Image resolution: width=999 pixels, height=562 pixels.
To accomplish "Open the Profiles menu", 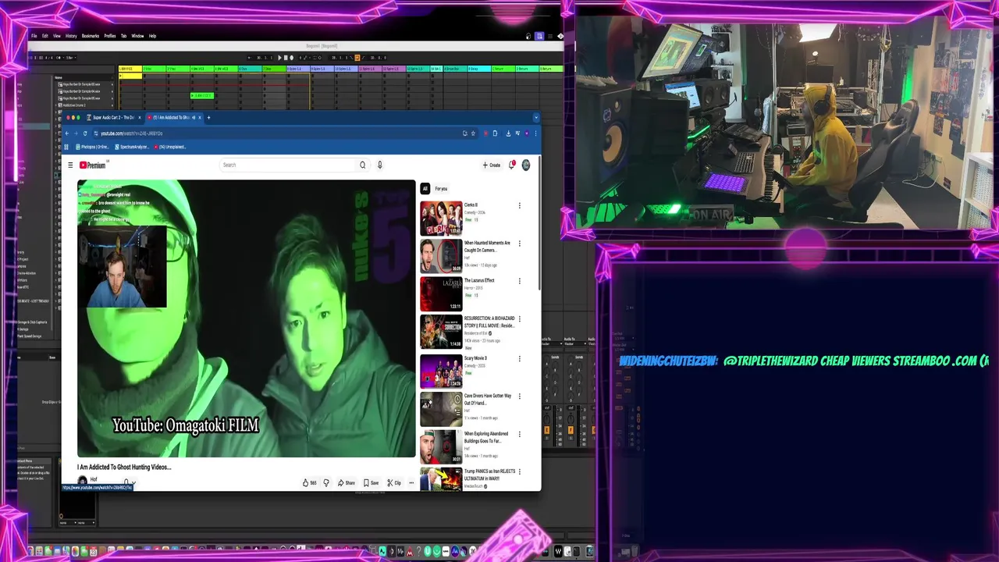I will click(x=110, y=36).
